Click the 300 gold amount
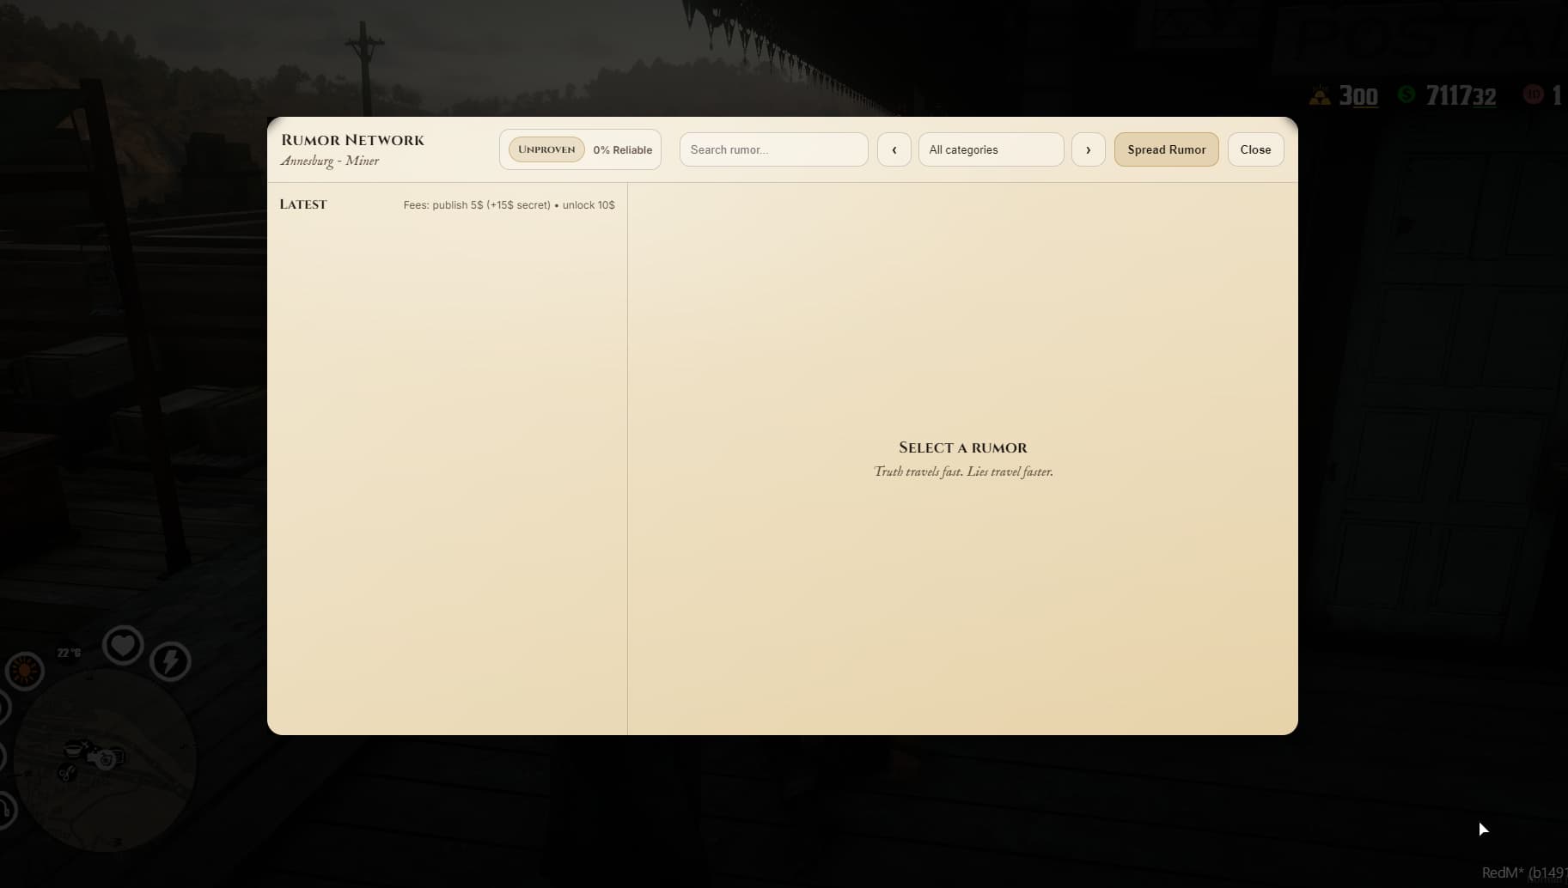This screenshot has width=1568, height=888. click(1358, 96)
